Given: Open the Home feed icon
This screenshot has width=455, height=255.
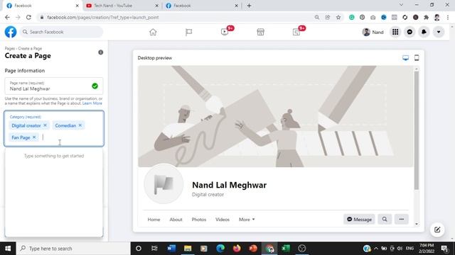Looking at the screenshot, I should point(153,32).
